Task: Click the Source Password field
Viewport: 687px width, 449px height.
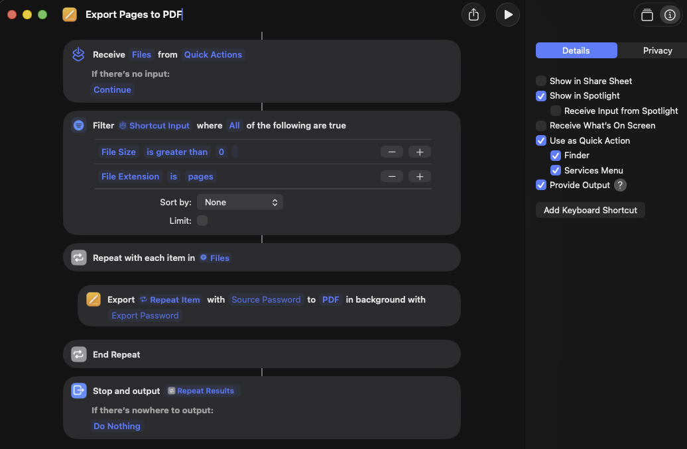Action: (266, 299)
